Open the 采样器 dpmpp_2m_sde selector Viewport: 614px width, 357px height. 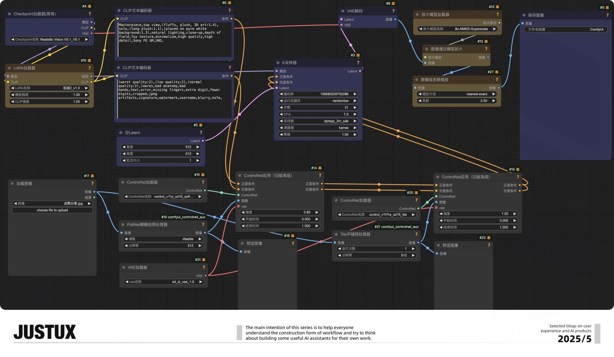pyautogui.click(x=318, y=121)
